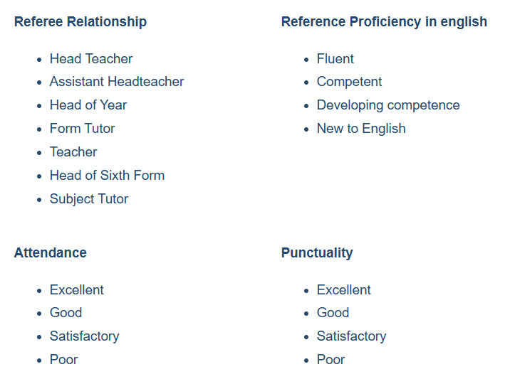Choose Satisfactory under Attendance
Image resolution: width=505 pixels, height=384 pixels.
pos(85,336)
